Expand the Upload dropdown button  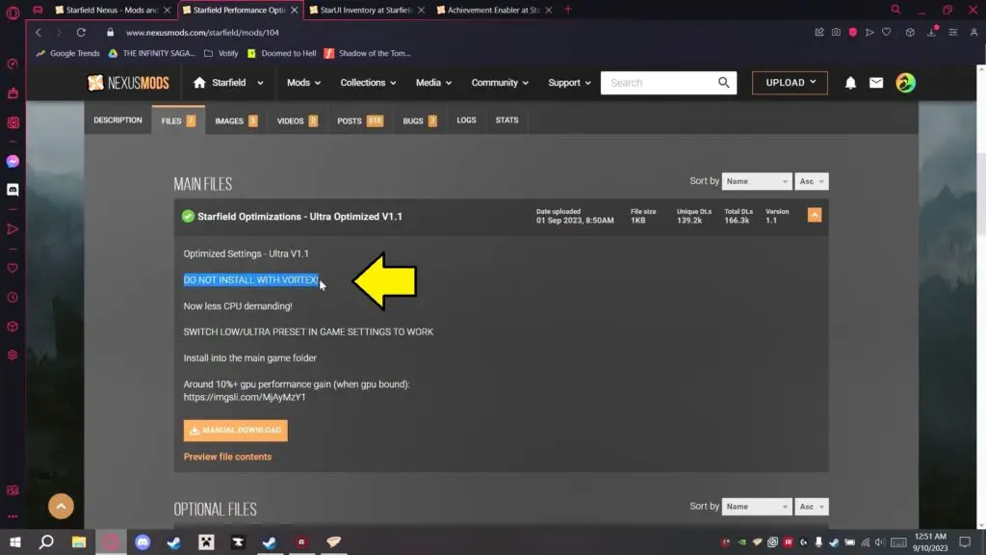(x=790, y=83)
